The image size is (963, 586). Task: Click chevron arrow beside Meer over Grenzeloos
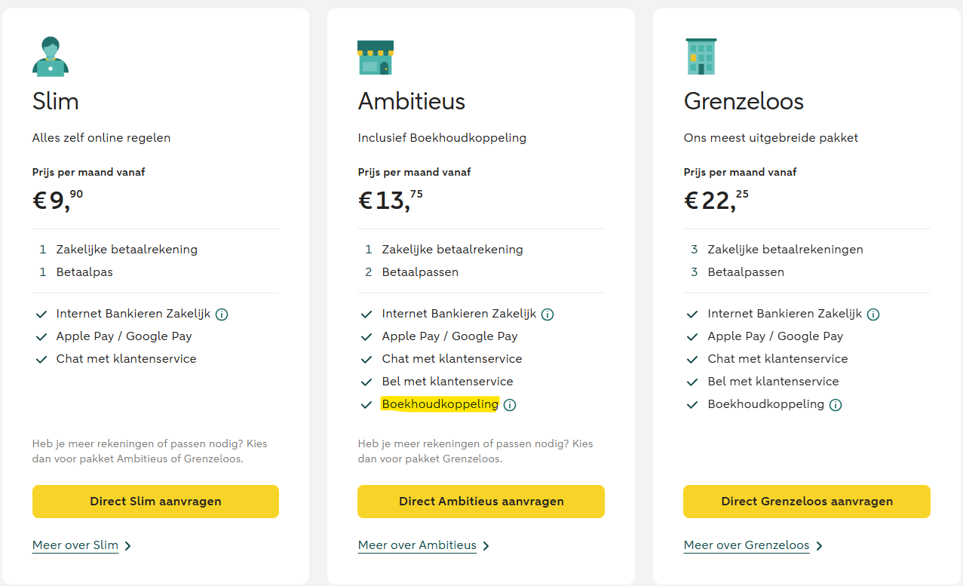pos(819,546)
